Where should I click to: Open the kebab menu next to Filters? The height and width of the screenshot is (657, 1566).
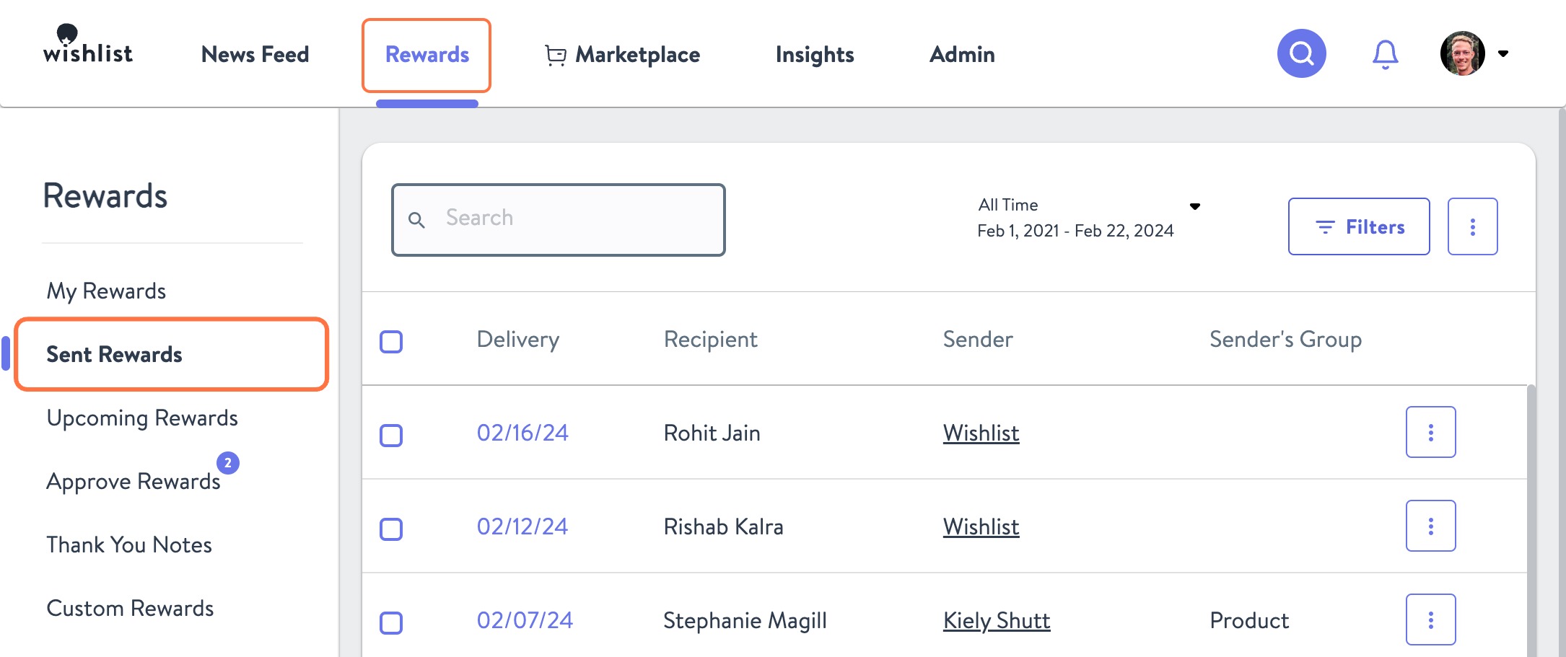tap(1472, 226)
